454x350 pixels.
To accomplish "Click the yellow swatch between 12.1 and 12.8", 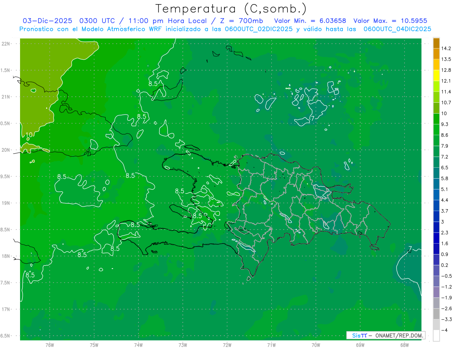I will click(x=436, y=75).
